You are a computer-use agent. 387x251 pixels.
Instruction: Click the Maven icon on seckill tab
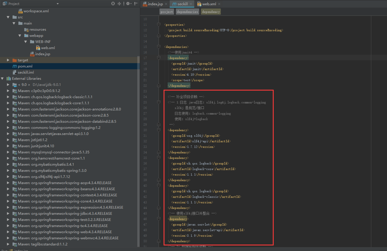click(174, 4)
